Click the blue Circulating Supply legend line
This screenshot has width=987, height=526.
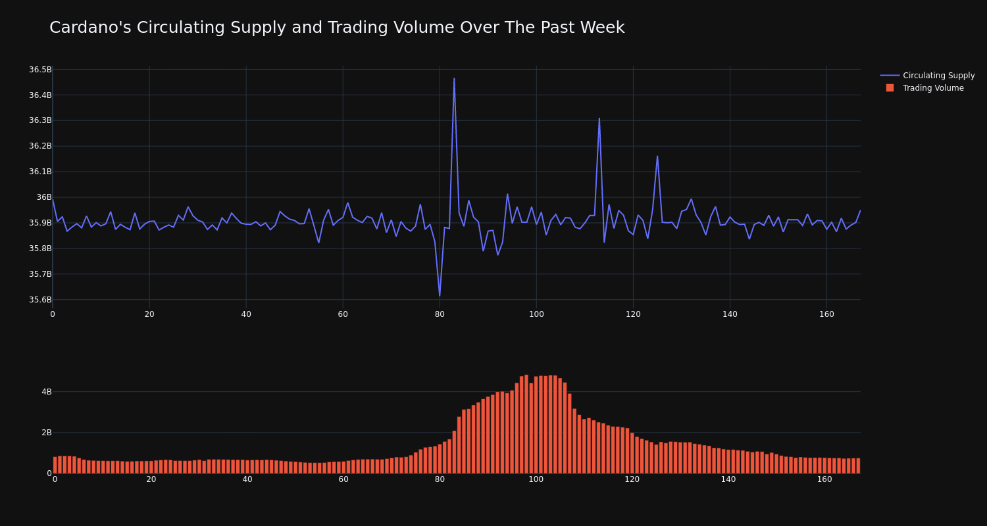(890, 76)
